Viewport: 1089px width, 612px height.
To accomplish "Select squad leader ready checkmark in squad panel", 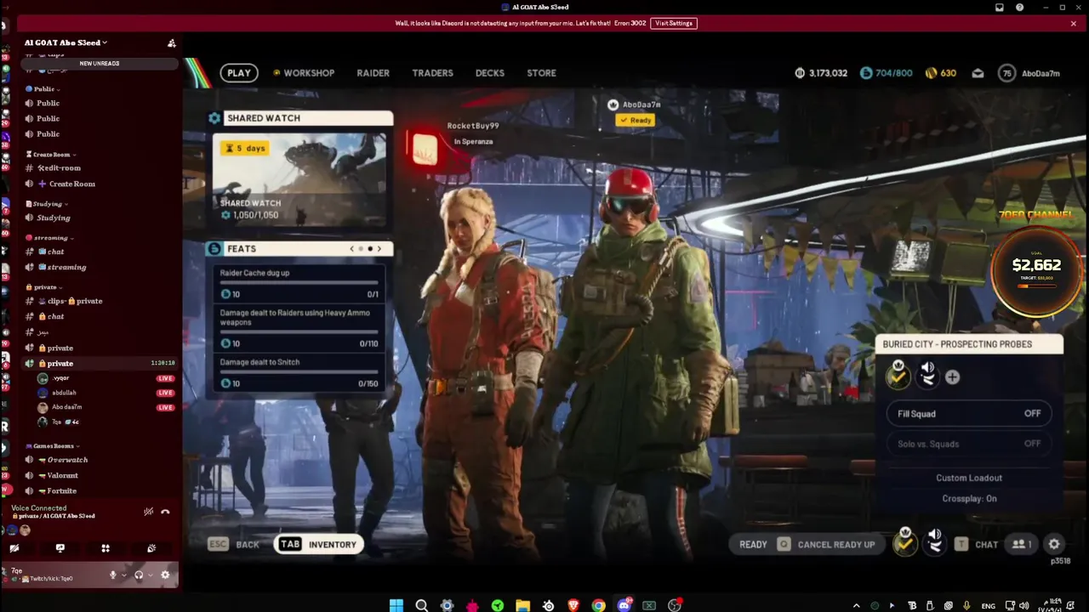I will [x=898, y=376].
